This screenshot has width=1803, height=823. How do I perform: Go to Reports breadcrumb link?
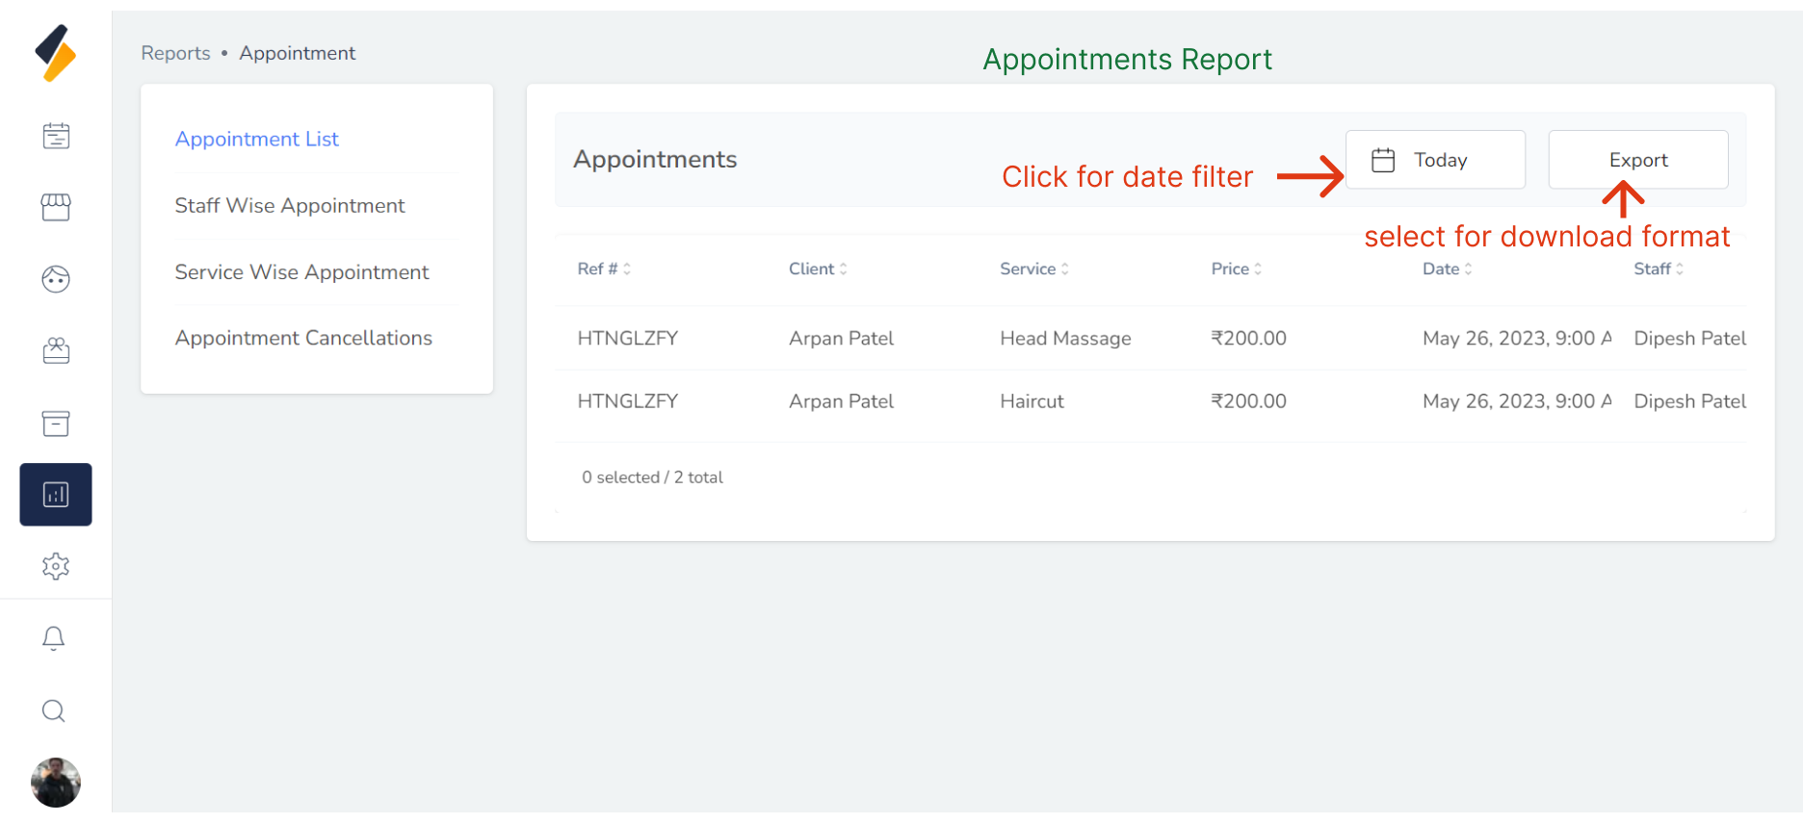pyautogui.click(x=175, y=53)
